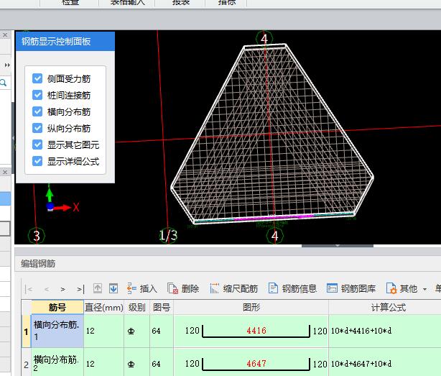
Task: Jump to last rebar record
Action: (x=80, y=289)
